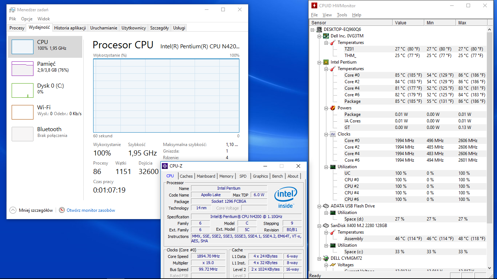Screen dimensions: 497x279
Task: Open the Mainboard tab in CPU-Z
Action: click(x=206, y=176)
